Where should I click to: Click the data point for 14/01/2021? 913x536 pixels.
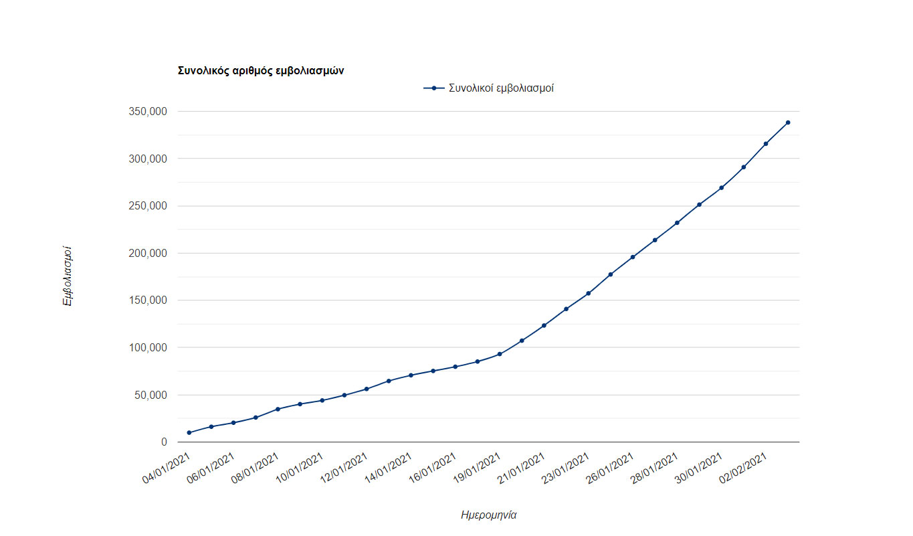coord(411,375)
